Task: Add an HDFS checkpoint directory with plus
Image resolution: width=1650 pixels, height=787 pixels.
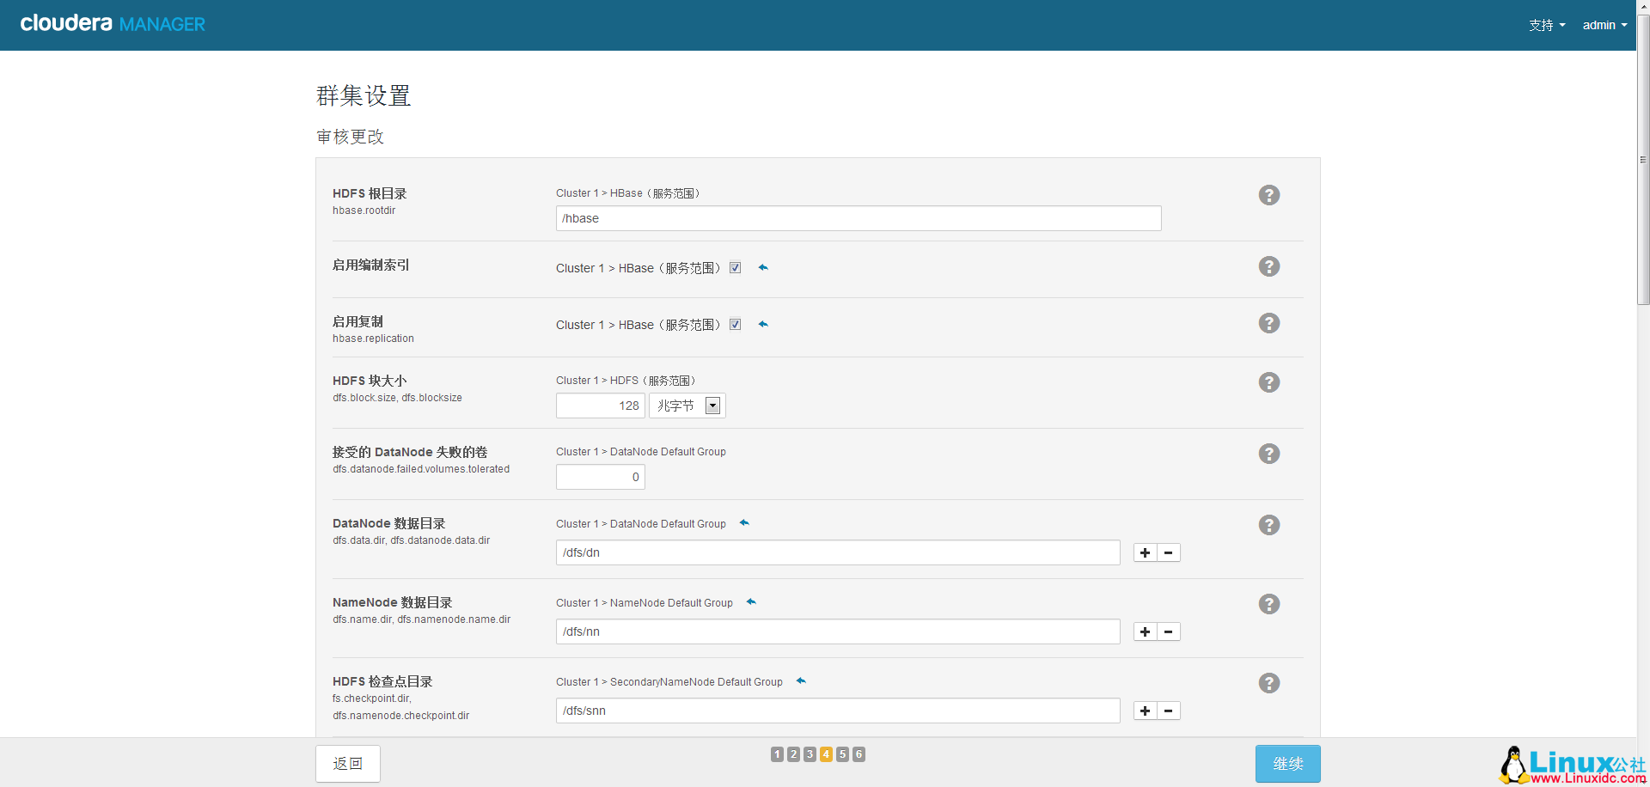Action: 1145,711
